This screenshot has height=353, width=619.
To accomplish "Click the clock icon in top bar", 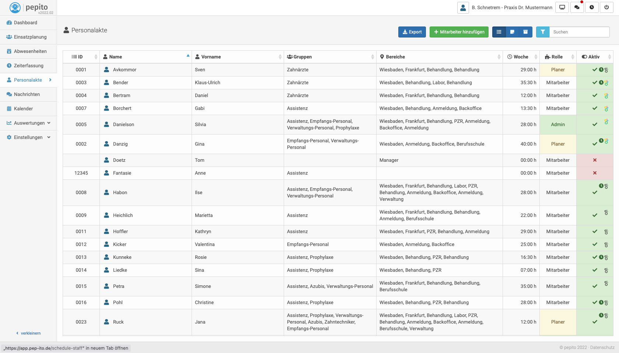I will [592, 7].
